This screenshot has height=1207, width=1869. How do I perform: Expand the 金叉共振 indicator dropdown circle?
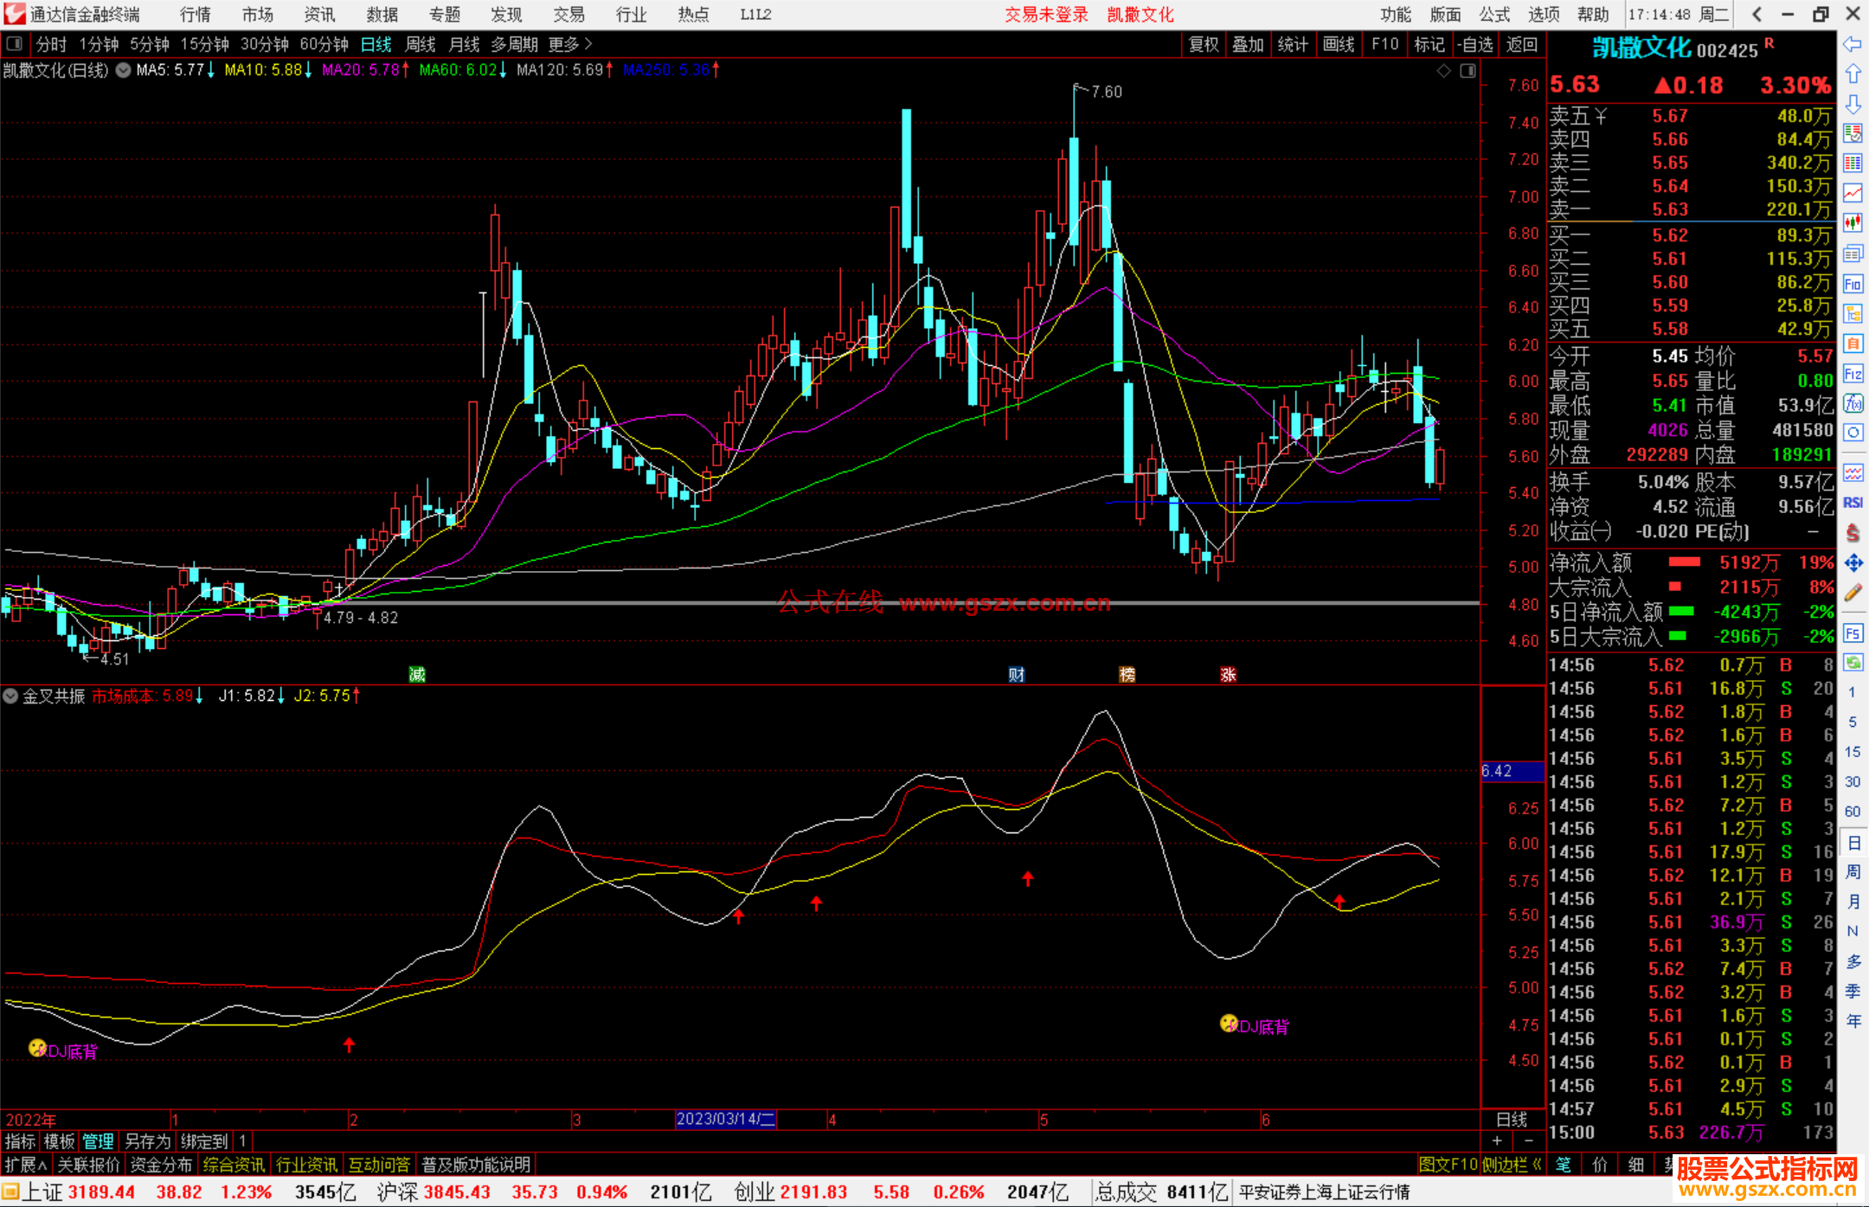pyautogui.click(x=10, y=696)
